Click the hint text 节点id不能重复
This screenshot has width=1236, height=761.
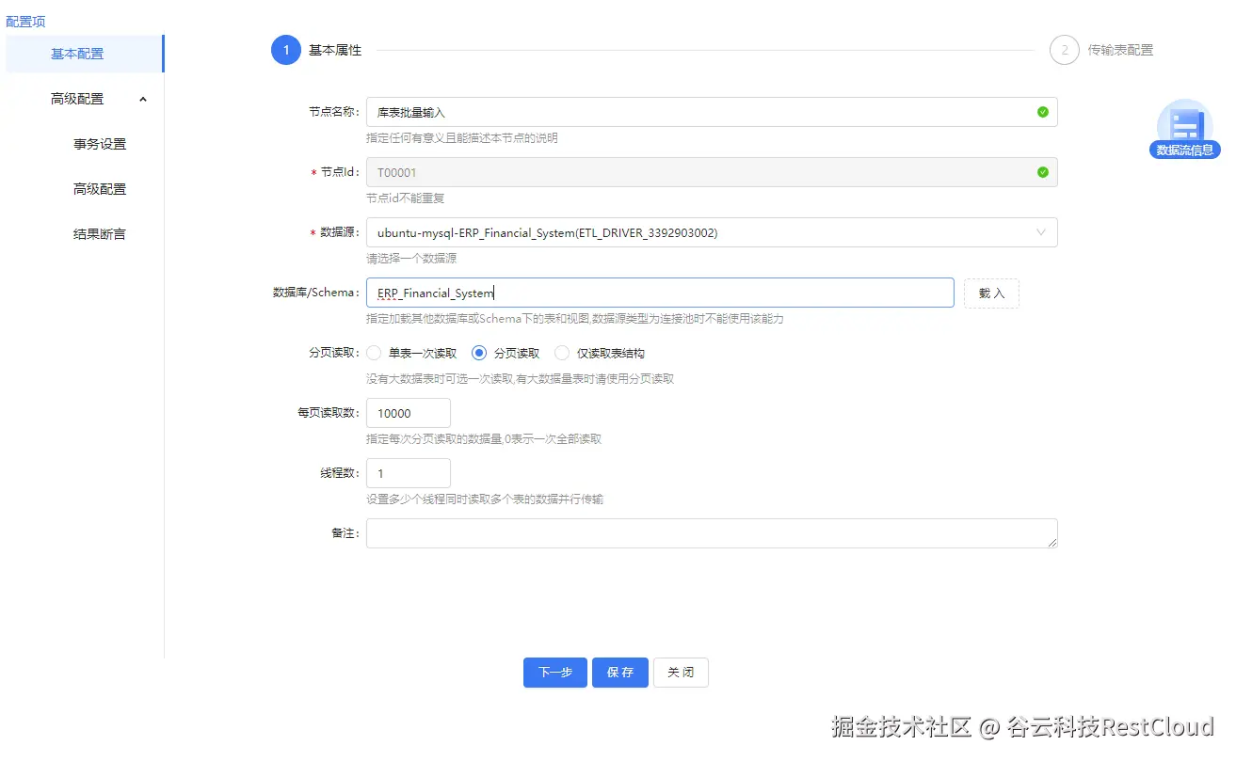pos(405,198)
